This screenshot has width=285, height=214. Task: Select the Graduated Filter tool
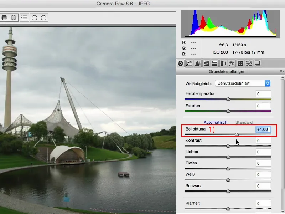coord(4,17)
